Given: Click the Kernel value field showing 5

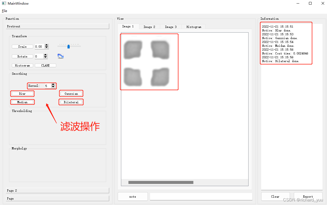Looking at the screenshot, I should click(48, 86).
